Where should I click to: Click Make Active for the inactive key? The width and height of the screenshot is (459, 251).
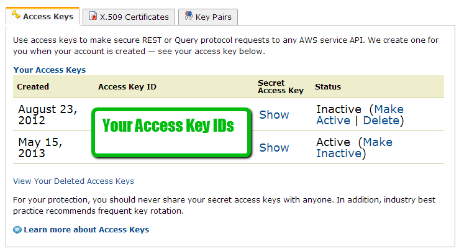(x=360, y=115)
